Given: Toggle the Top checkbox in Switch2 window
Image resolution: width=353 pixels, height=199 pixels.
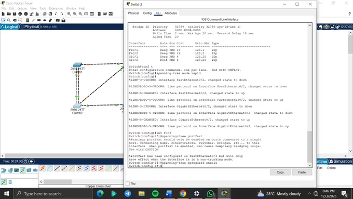Looking at the screenshot, I should click(x=128, y=184).
